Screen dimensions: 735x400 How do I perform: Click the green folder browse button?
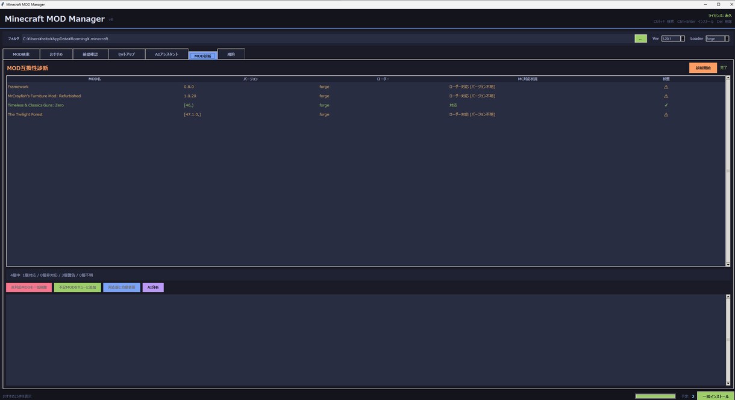(x=640, y=38)
